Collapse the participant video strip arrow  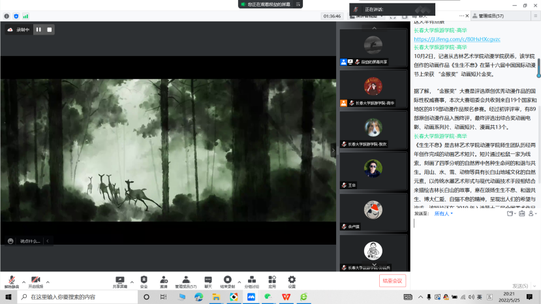tap(333, 150)
